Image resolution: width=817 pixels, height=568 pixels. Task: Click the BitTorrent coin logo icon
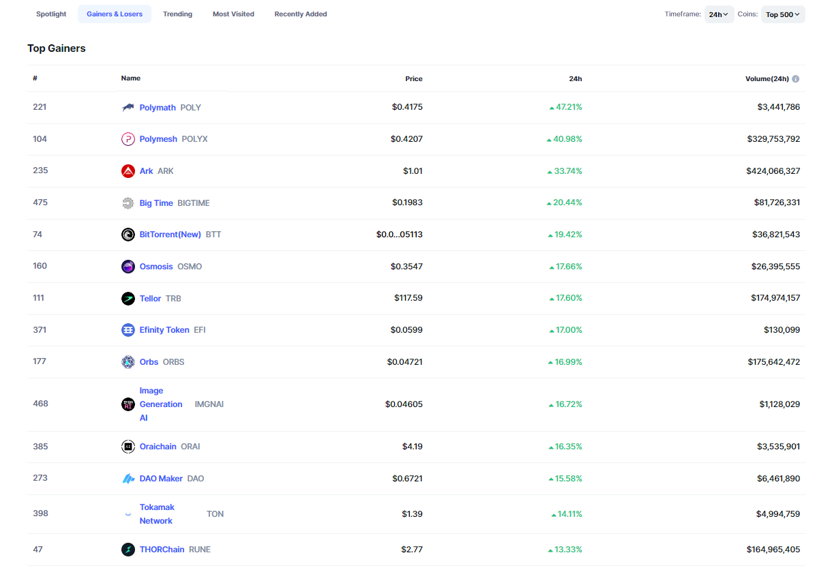(128, 235)
